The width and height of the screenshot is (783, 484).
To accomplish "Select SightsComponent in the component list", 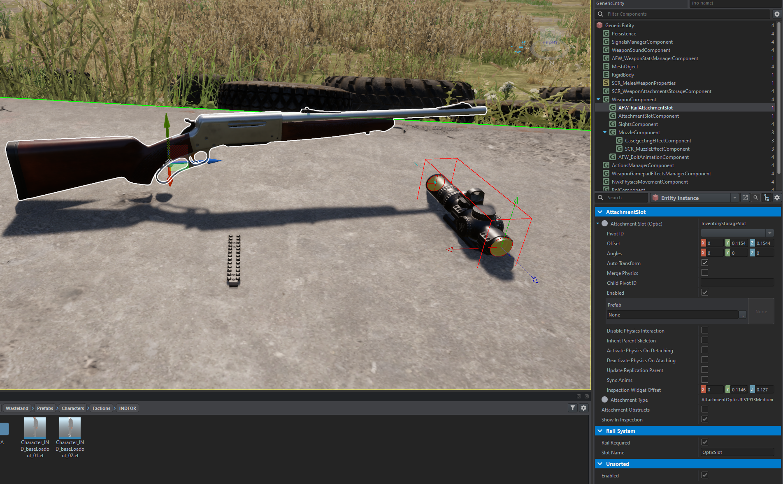I will tap(638, 124).
